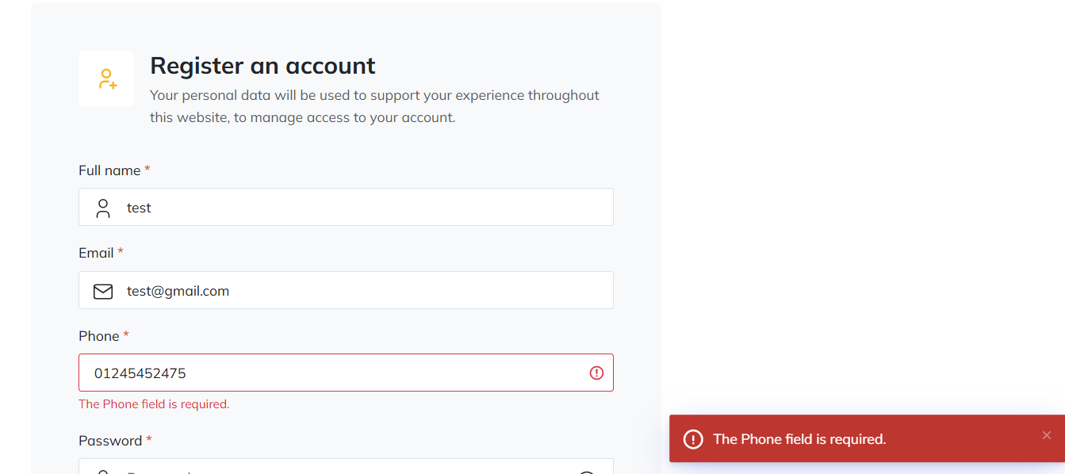Click the toast text Phone field is required
The image size is (1065, 474).
(x=799, y=439)
